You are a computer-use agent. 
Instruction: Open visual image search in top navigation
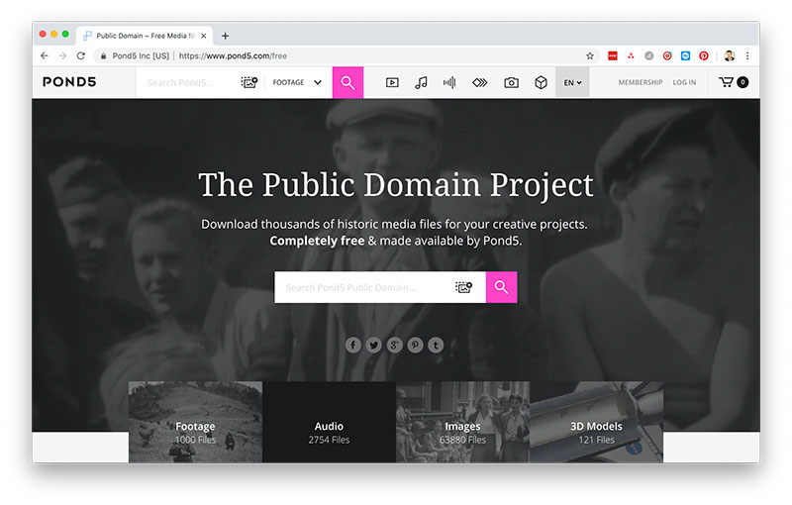(249, 82)
